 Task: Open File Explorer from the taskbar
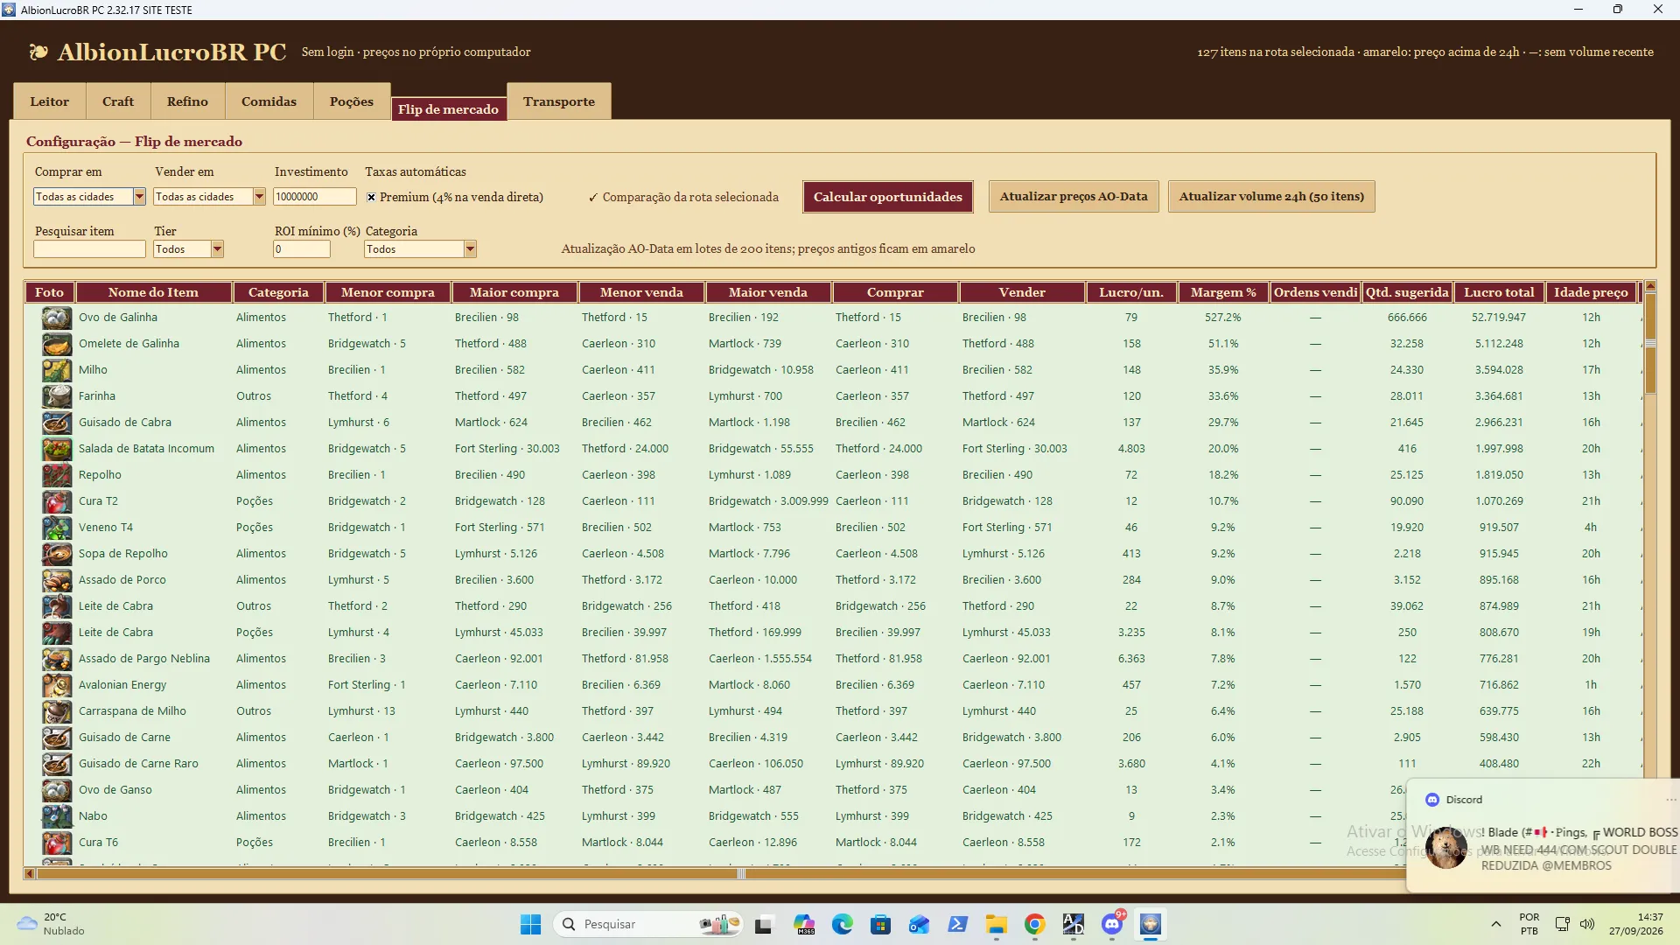coord(996,924)
